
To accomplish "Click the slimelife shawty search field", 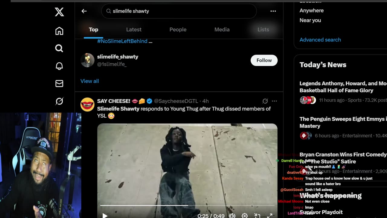I will 179,11.
